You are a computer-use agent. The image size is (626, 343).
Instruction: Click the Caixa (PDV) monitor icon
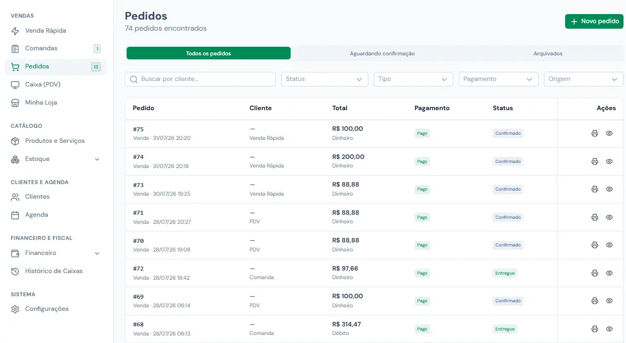[x=15, y=84]
